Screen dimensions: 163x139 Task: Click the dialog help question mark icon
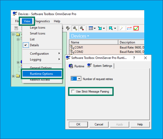[x=133, y=58]
